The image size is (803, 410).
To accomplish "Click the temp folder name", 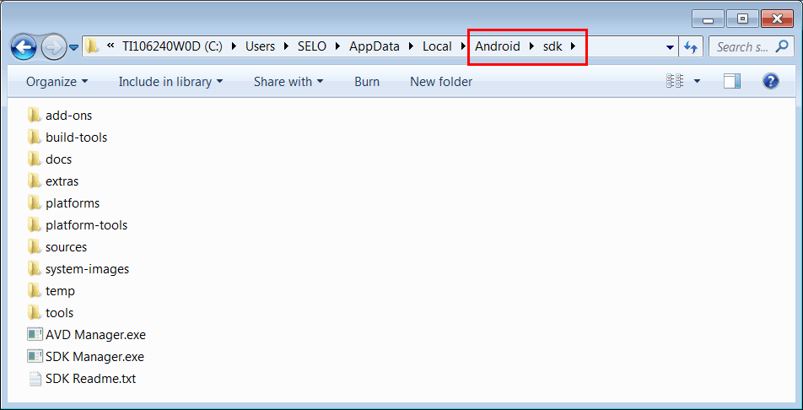I will [x=61, y=291].
